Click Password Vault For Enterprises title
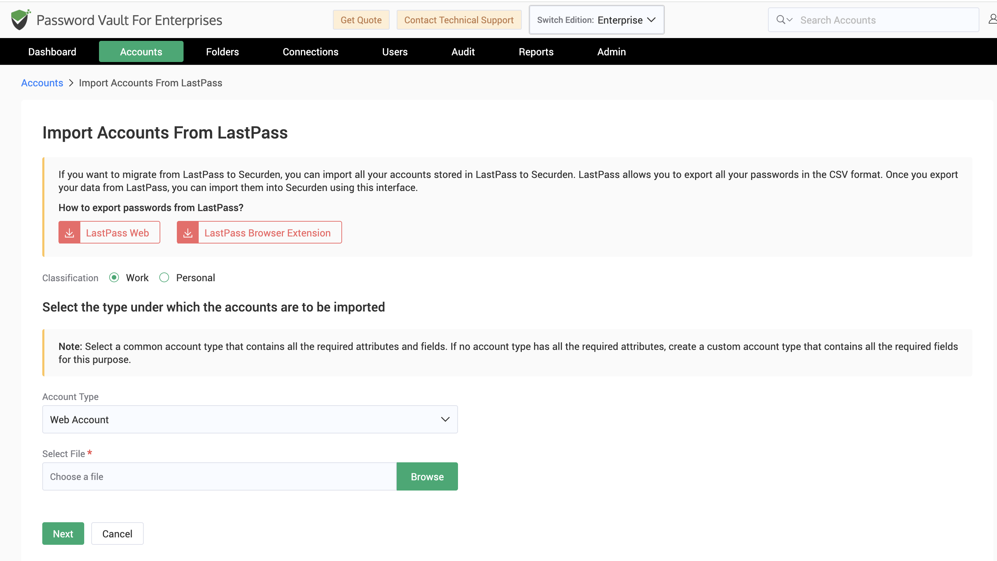The image size is (997, 561). click(x=129, y=20)
